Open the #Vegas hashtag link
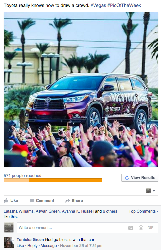Image resolution: width=161 pixels, height=250 pixels. (98, 5)
